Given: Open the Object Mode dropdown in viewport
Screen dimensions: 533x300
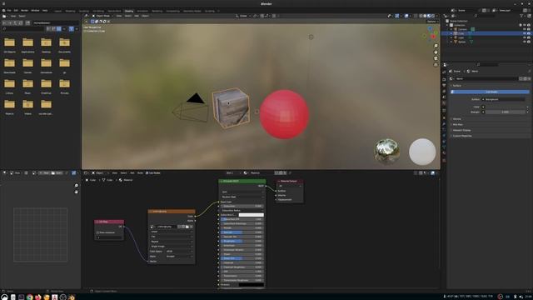Looking at the screenshot, I should coord(102,16).
